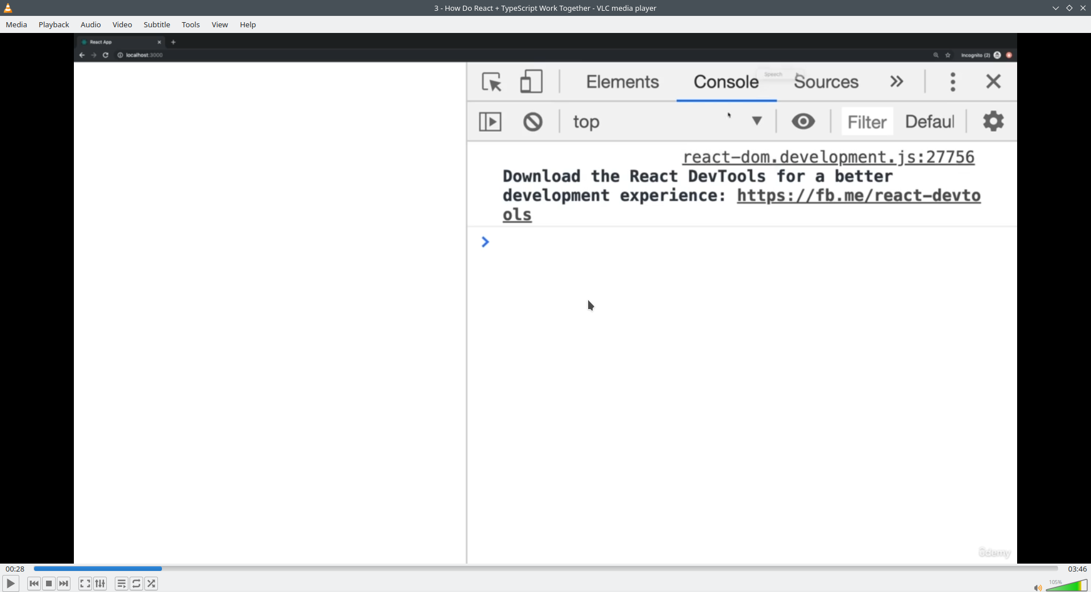Open the Tools menu

(191, 24)
